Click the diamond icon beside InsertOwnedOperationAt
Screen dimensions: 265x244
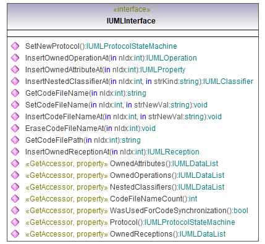15,58
